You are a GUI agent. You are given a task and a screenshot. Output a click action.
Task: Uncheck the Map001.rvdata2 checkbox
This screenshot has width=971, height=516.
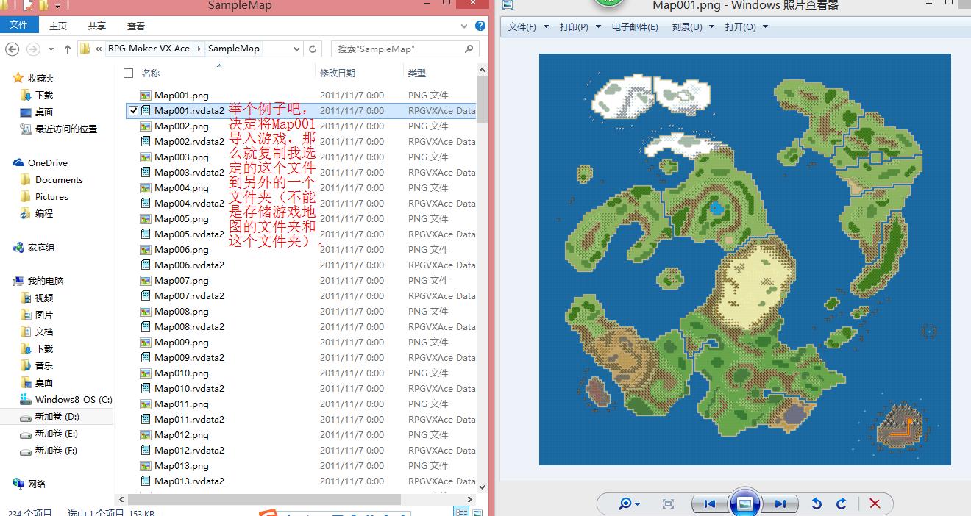pyautogui.click(x=133, y=110)
